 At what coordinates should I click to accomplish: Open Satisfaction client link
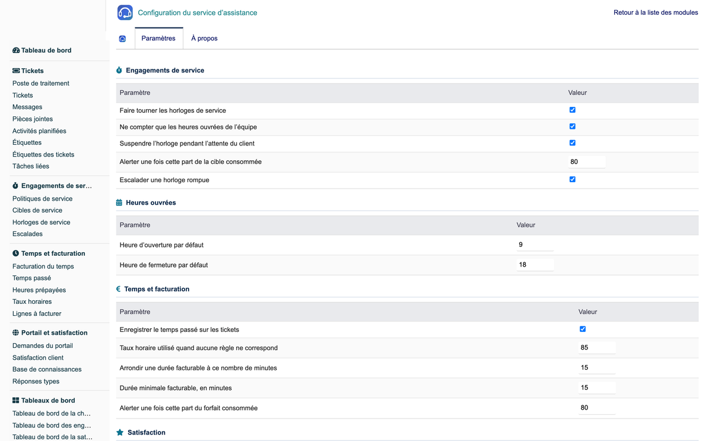[38, 358]
